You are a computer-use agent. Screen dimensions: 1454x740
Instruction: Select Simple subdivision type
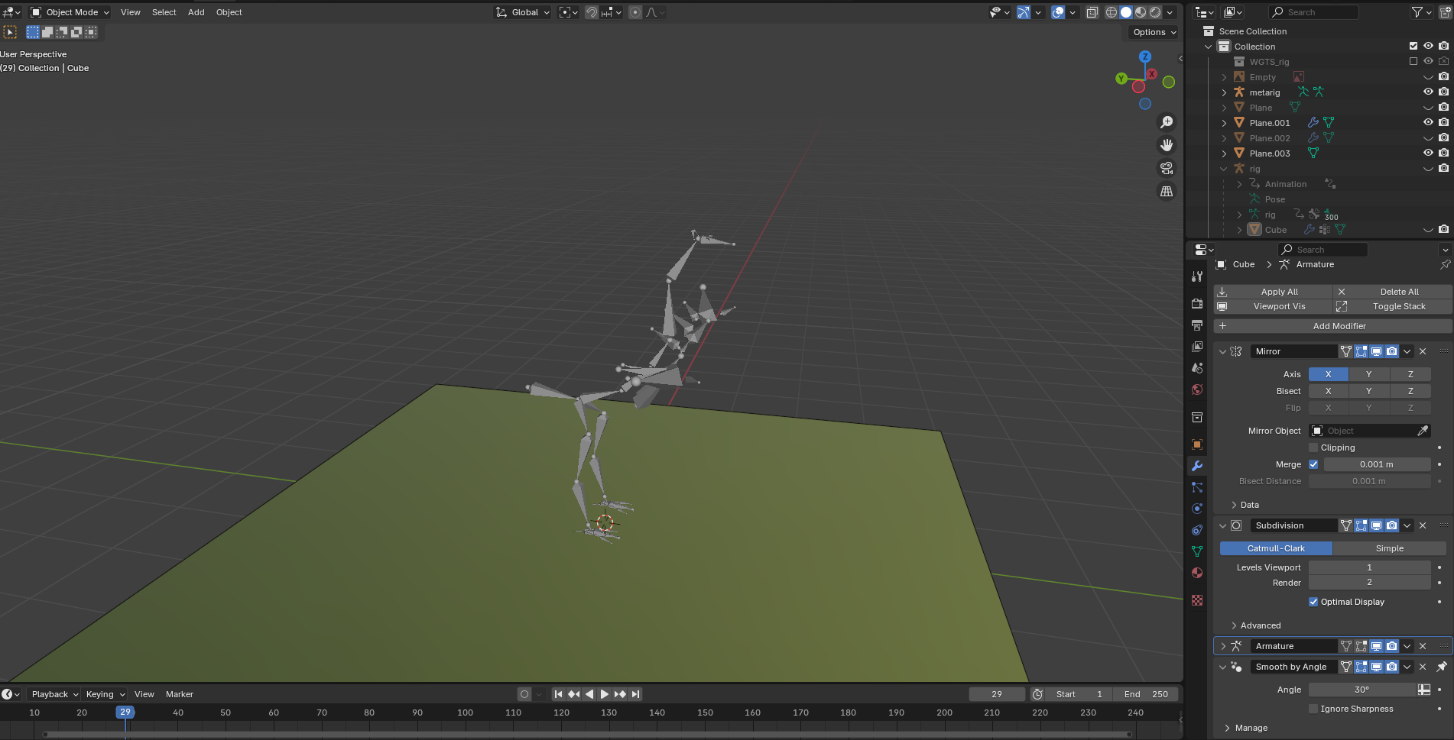(1389, 548)
